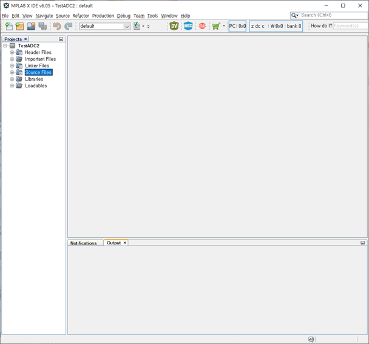
Task: Click the Open Project toolbar icon
Action: click(x=31, y=26)
